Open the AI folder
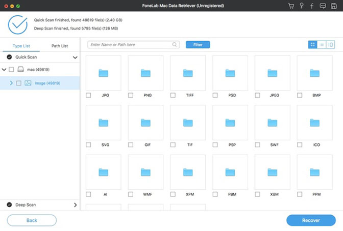 click(103, 172)
